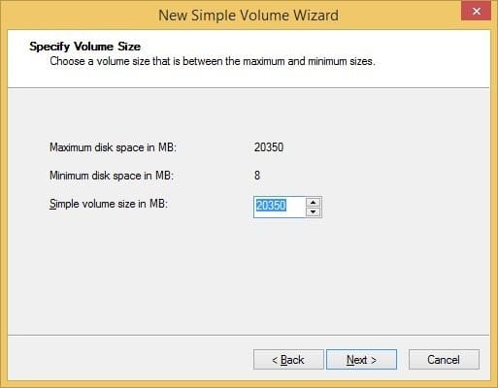Close the New Simple Volume Wizard window
The width and height of the screenshot is (498, 388).
point(476,12)
